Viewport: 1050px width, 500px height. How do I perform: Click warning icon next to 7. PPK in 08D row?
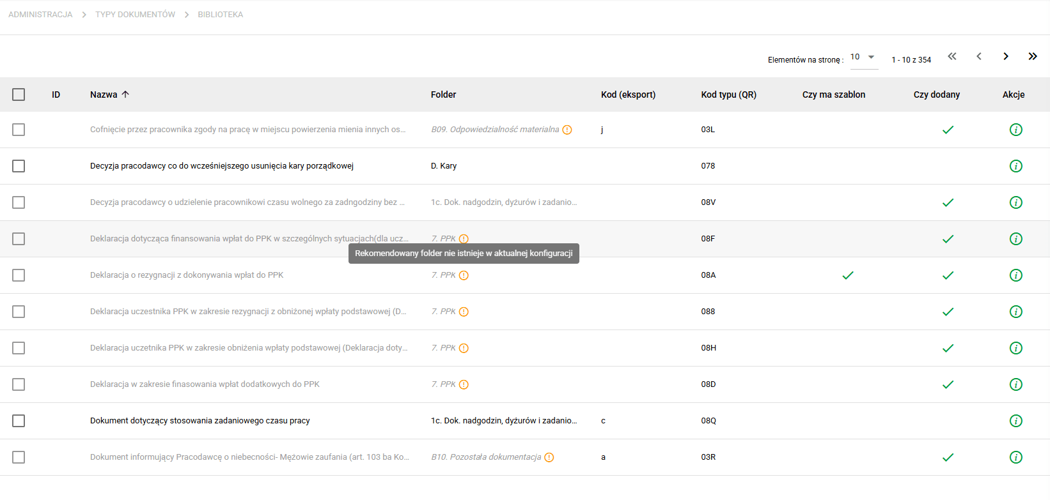[x=464, y=384]
